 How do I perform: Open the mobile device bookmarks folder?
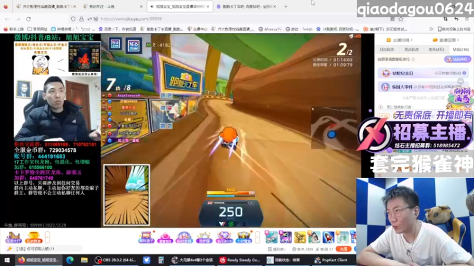click(x=454, y=29)
